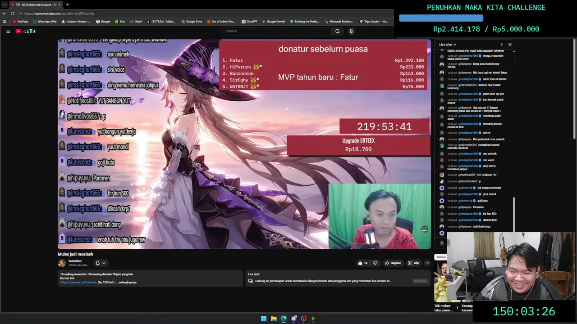
Task: Open the red circular taskbar app
Action: [x=304, y=319]
